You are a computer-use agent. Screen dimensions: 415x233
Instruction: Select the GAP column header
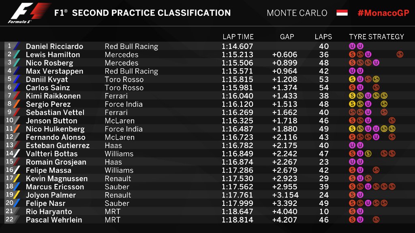click(x=287, y=37)
